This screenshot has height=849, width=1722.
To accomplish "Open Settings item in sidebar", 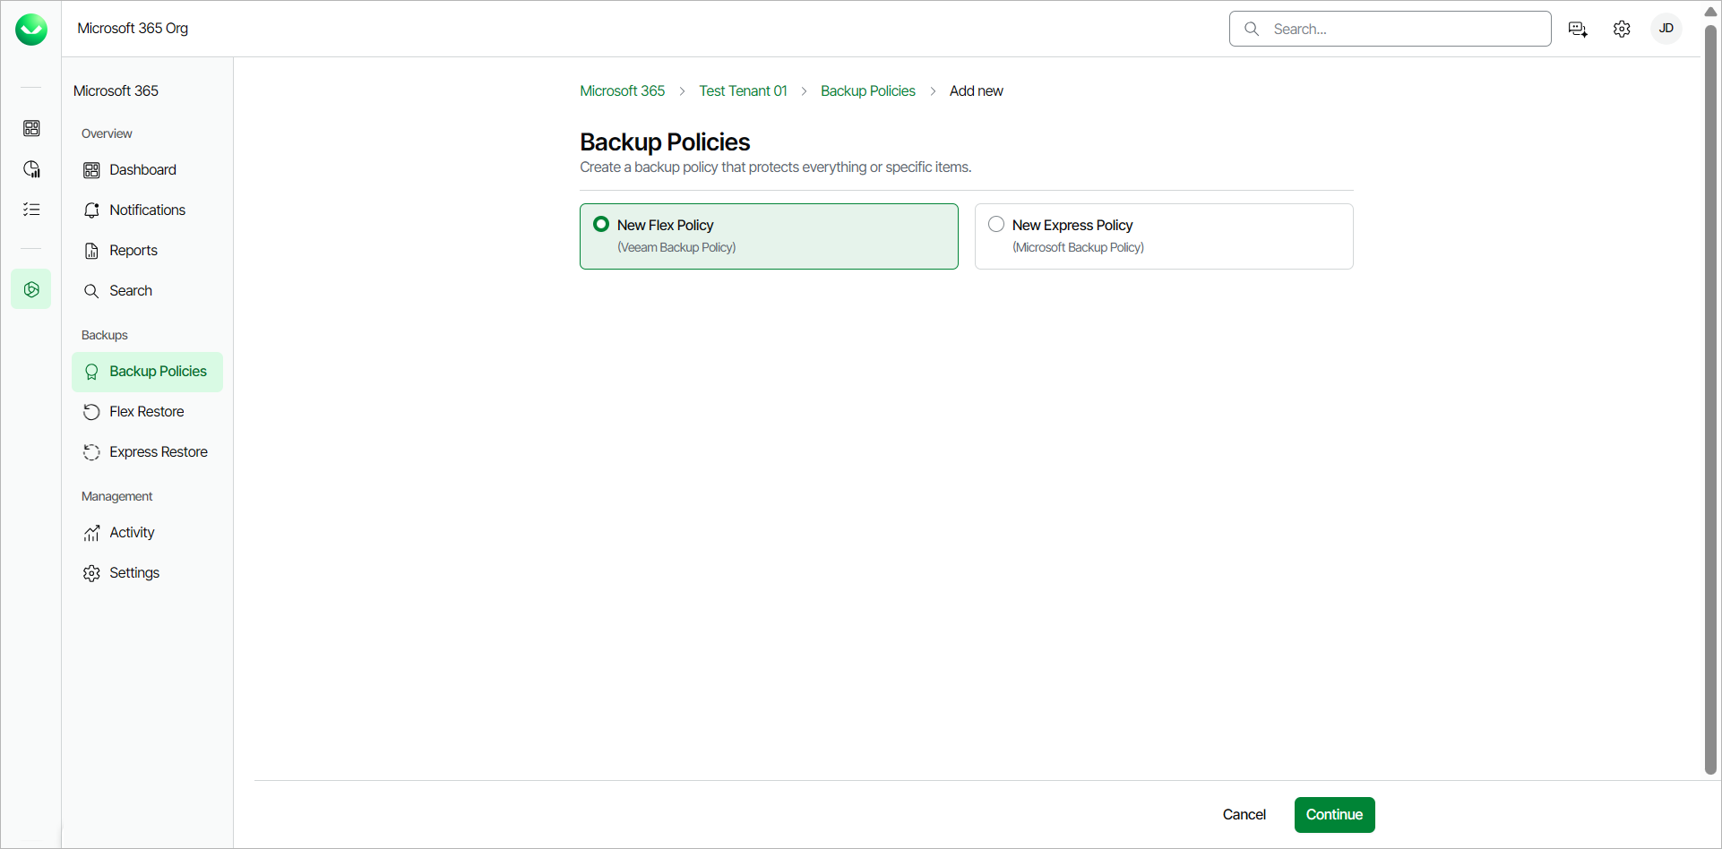I will pos(147,573).
